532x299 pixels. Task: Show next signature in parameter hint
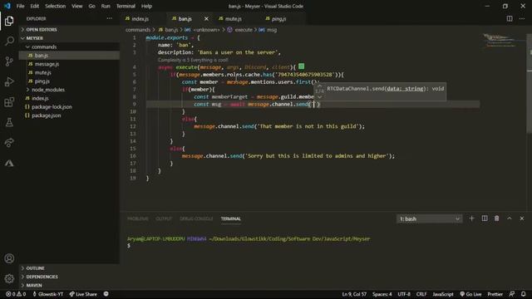pyautogui.click(x=319, y=97)
